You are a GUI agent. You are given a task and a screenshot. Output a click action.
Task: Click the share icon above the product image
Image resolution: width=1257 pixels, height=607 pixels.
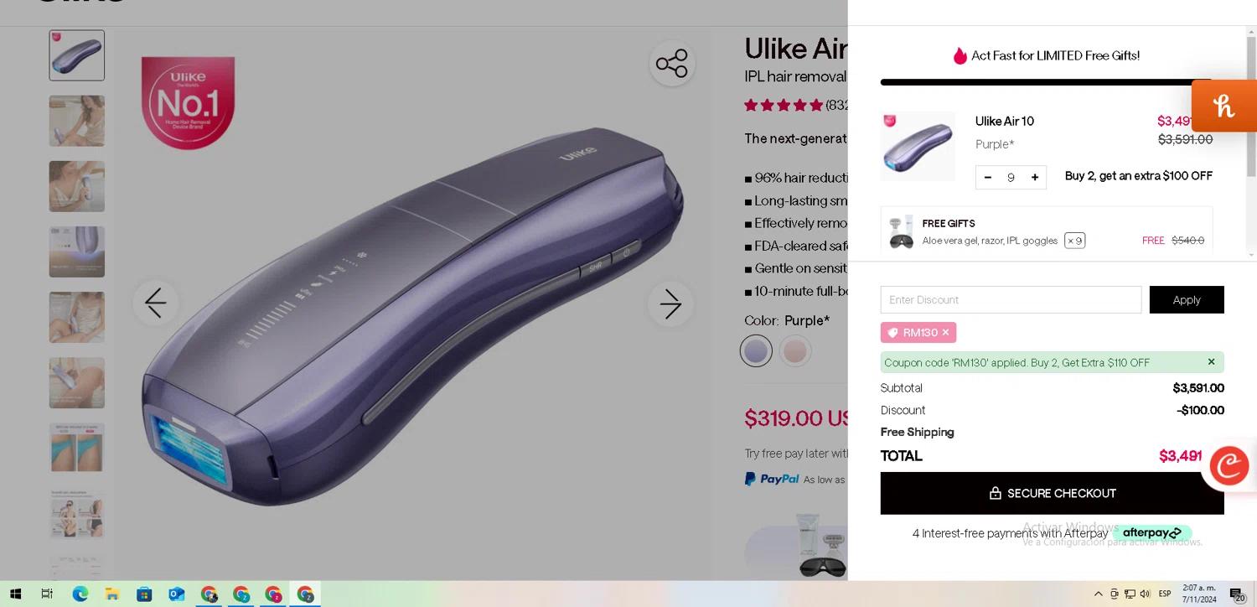tap(671, 64)
